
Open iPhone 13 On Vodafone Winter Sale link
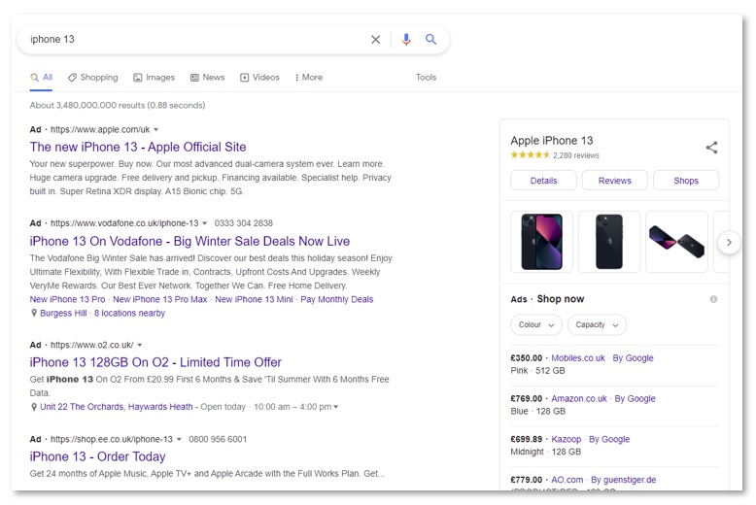pos(189,241)
